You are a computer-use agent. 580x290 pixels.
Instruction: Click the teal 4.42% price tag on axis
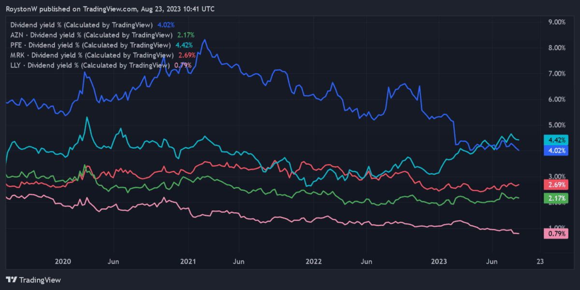pos(556,140)
